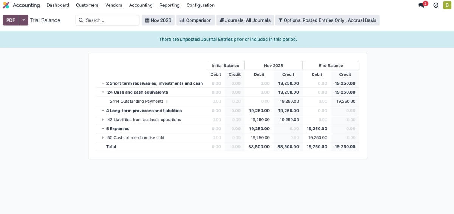Image resolution: width=454 pixels, height=214 pixels.
Task: Collapse 24 Cash and cash equivalents
Action: point(103,92)
